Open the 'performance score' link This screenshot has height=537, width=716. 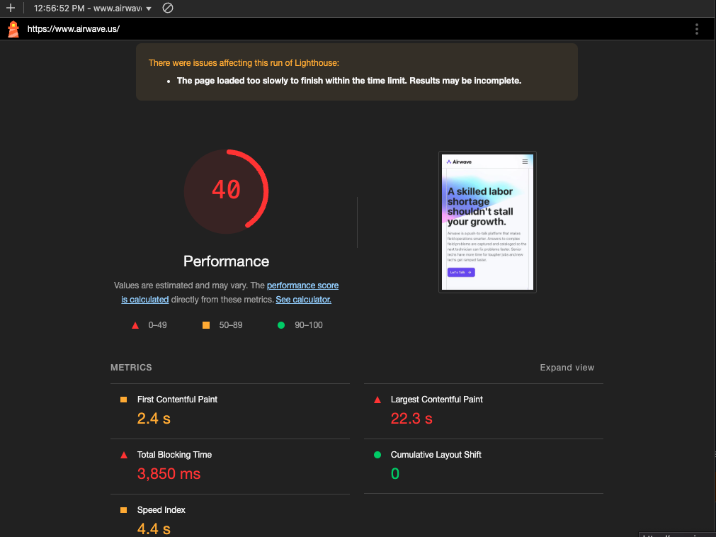point(302,286)
